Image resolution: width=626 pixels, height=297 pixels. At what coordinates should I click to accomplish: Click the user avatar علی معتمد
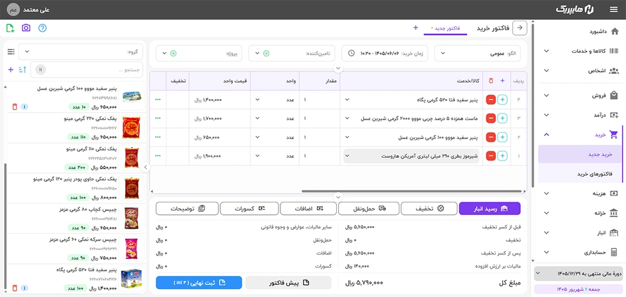pyautogui.click(x=13, y=9)
